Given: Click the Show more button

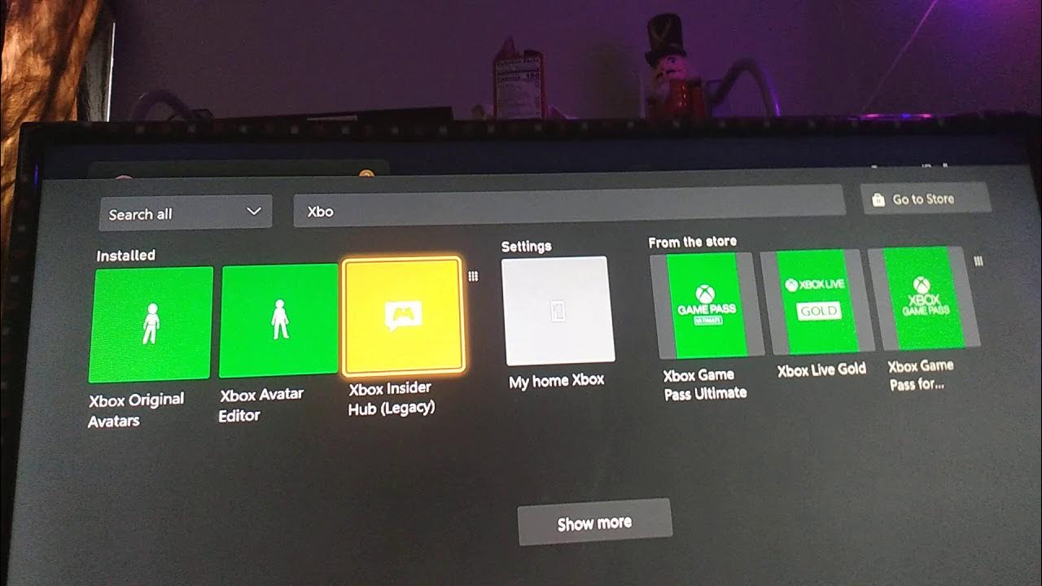Looking at the screenshot, I should 594,523.
